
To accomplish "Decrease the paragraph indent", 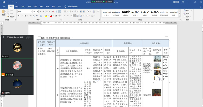I will click(x=81, y=11).
